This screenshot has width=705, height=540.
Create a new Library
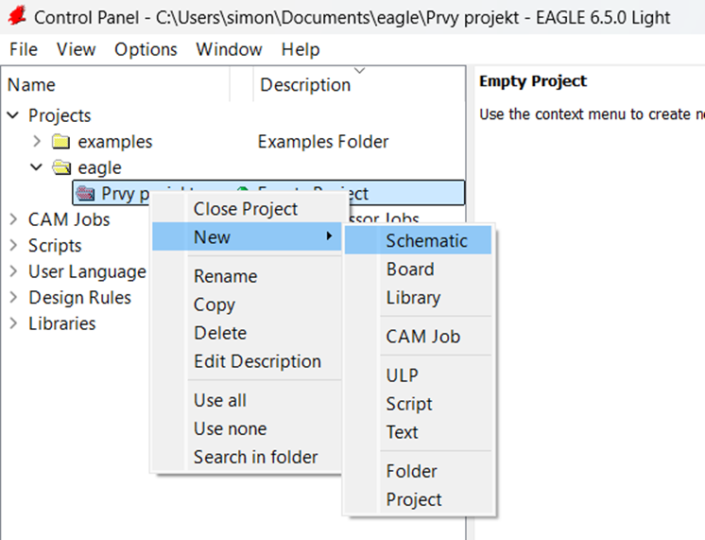(418, 298)
